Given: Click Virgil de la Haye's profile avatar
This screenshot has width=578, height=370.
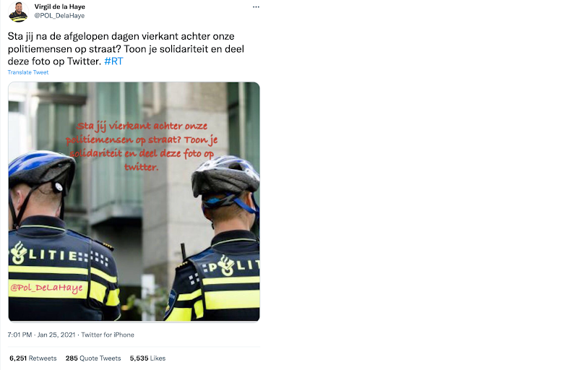Looking at the screenshot, I should (x=18, y=12).
